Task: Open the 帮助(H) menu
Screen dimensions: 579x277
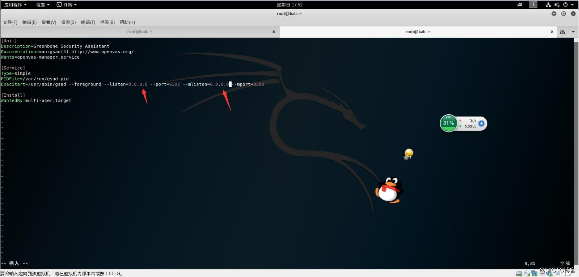Action: [127, 22]
